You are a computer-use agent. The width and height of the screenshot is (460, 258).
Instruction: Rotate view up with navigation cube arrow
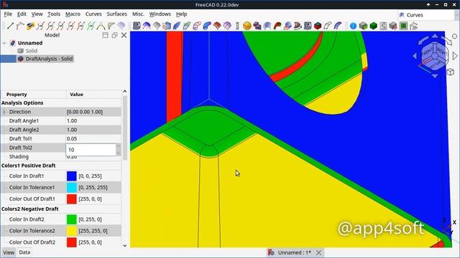tap(435, 36)
